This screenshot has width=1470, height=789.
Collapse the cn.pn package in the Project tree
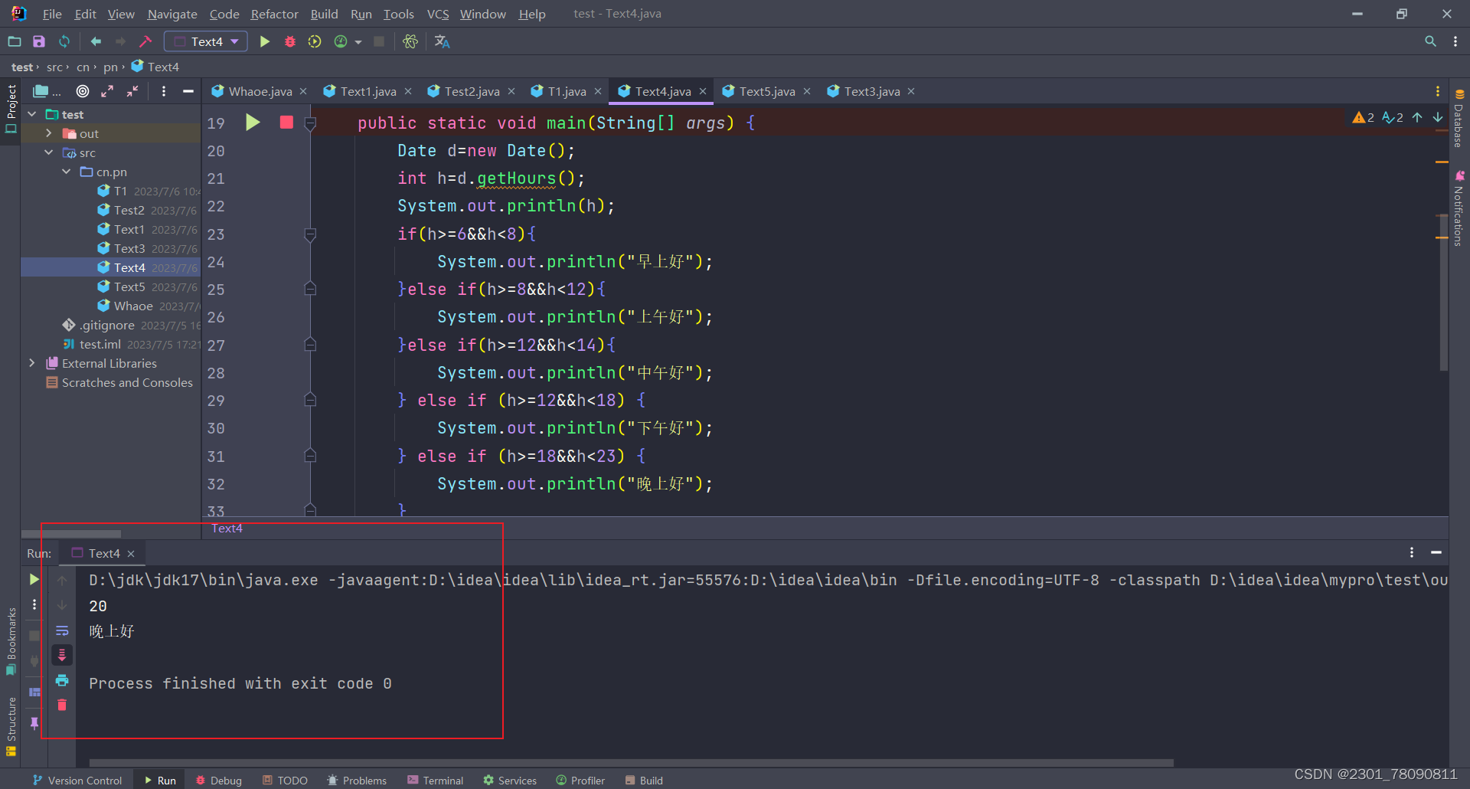click(66, 172)
